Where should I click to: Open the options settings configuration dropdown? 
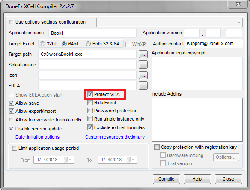[x=170, y=22]
